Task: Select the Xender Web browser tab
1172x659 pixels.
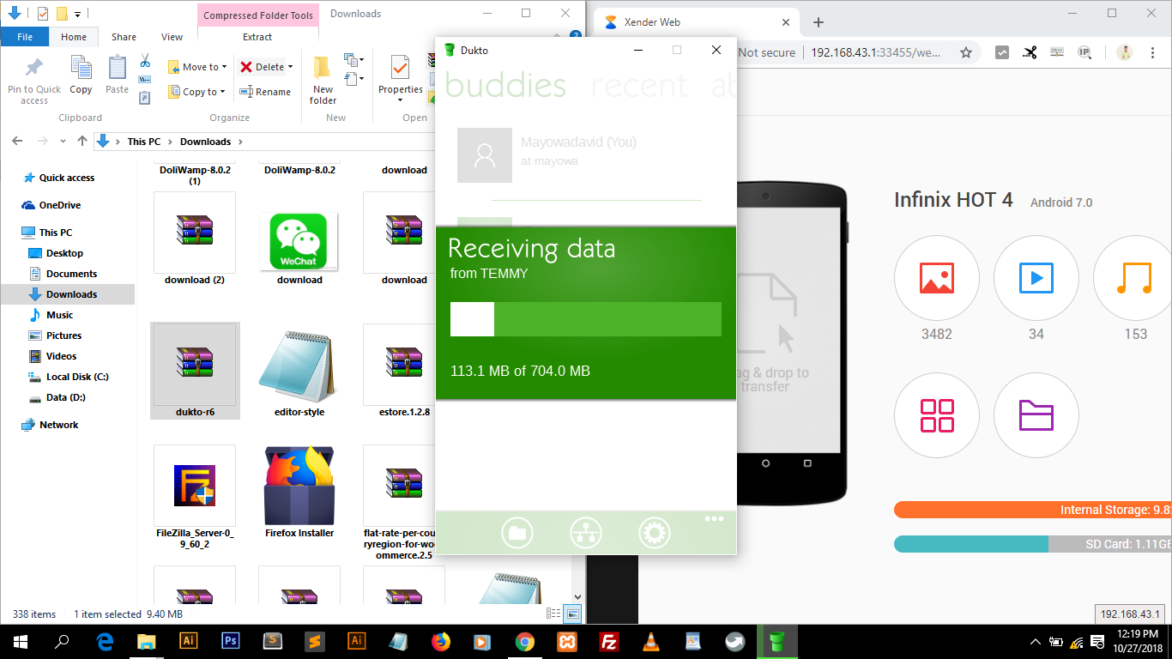Action: click(695, 22)
